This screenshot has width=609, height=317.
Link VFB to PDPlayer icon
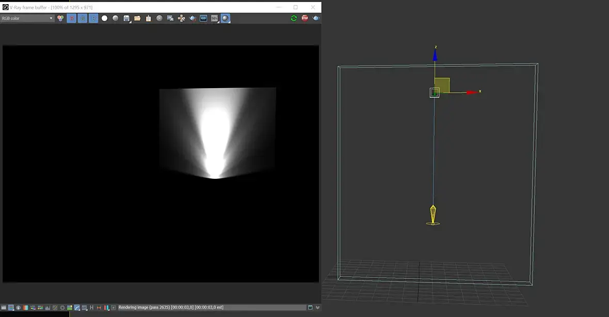(203, 18)
